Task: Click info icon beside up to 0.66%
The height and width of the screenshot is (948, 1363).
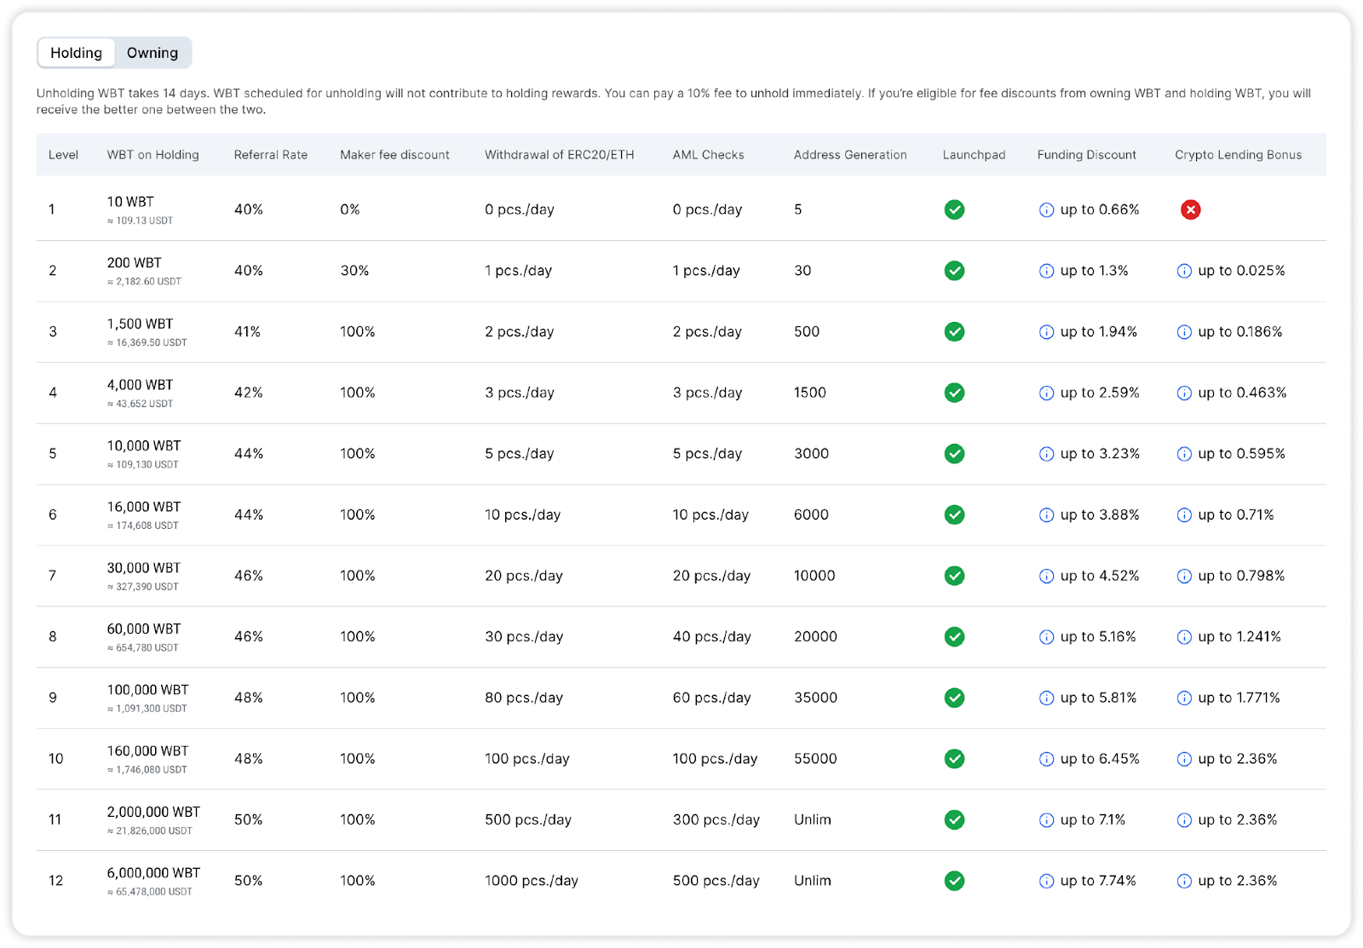Action: (1046, 210)
